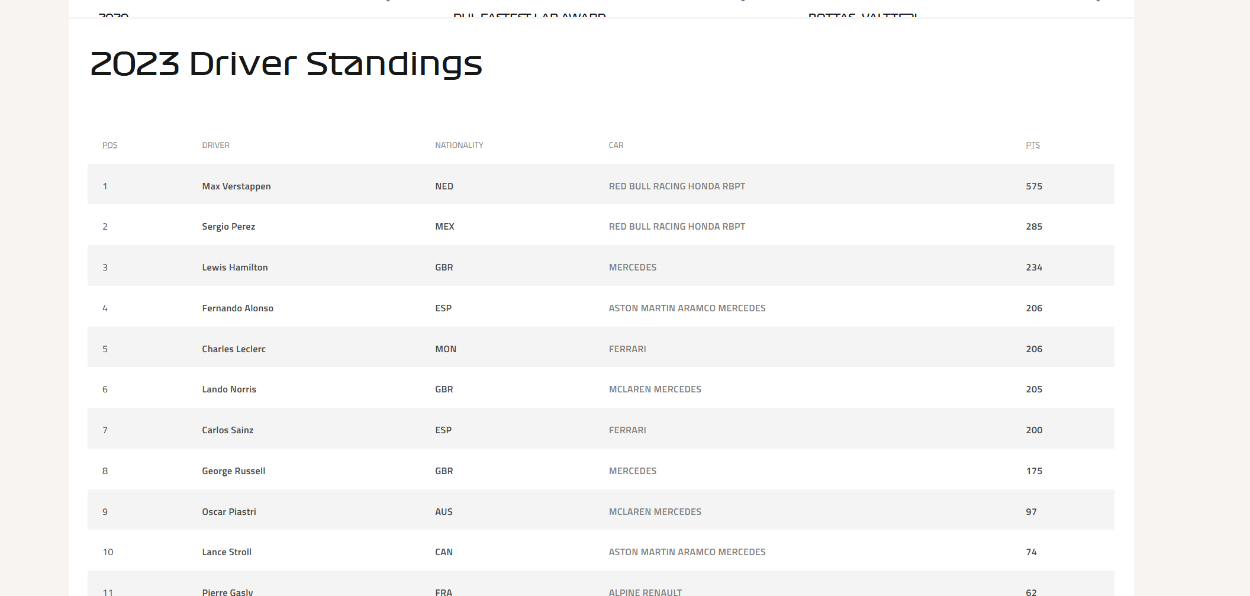Open Ferrari team link in Leclerc row
Image resolution: width=1250 pixels, height=596 pixels.
tap(627, 349)
